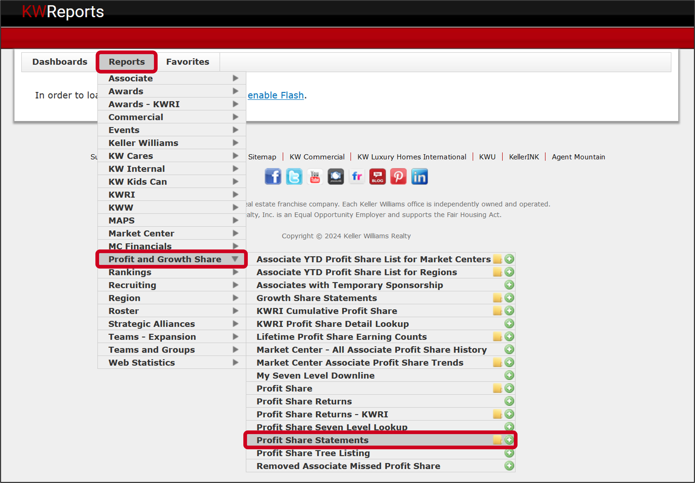The height and width of the screenshot is (483, 695).
Task: Switch to the Dashboards tab
Action: 60,62
